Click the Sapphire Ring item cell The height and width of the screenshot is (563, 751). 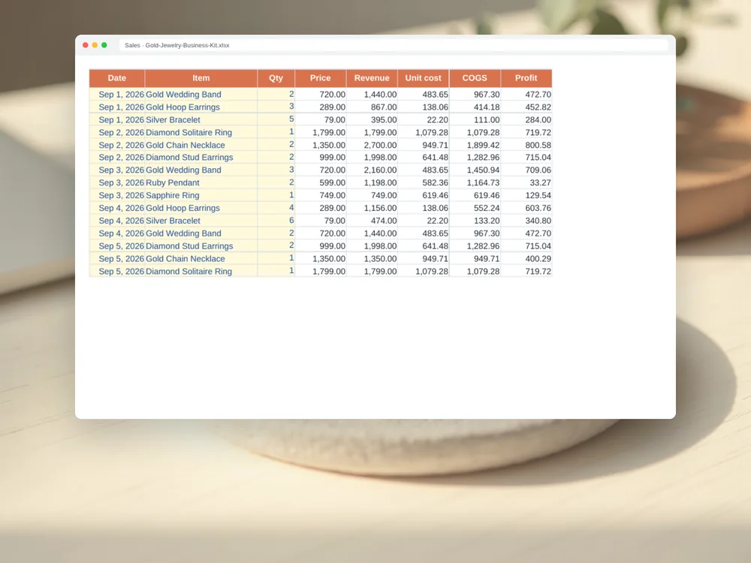point(201,195)
